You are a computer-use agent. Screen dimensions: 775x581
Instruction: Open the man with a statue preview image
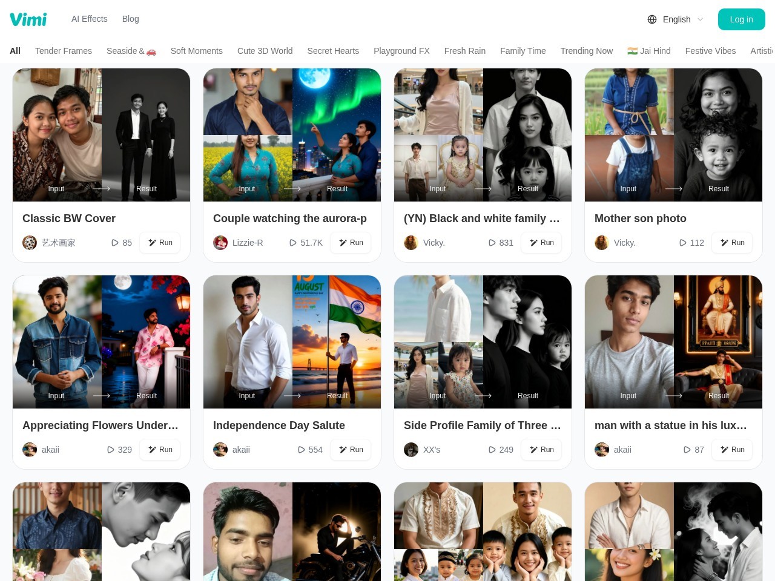(x=674, y=342)
